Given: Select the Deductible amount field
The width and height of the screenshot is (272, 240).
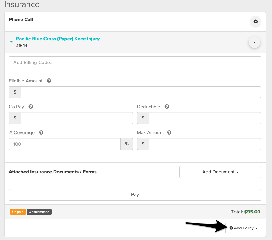Looking at the screenshot, I should (x=205, y=118).
